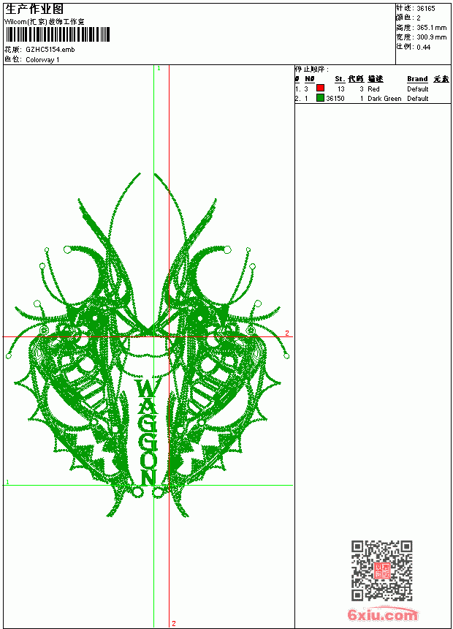Image resolution: width=453 pixels, height=629 pixels.
Task: Click the 描述 column header
Action: (x=376, y=79)
